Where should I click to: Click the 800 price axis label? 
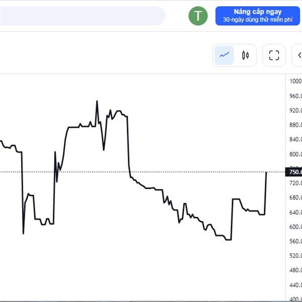point(295,154)
